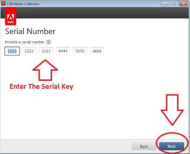This screenshot has height=154, width=190.
Task: Click the red upward arrow annotation
Action: [x=45, y=70]
